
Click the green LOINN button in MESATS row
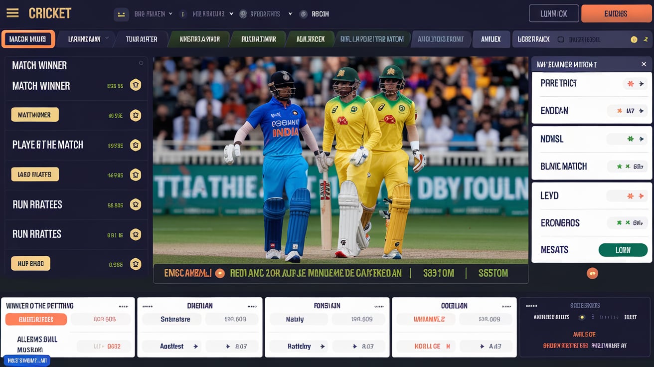point(623,250)
